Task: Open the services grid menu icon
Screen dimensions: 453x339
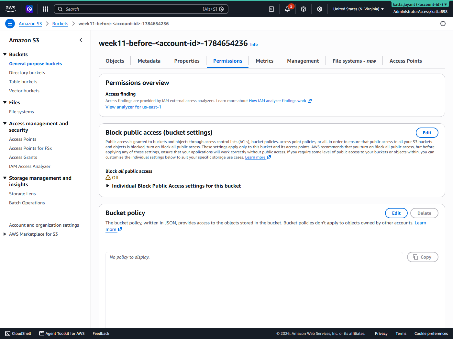Action: 46,9
